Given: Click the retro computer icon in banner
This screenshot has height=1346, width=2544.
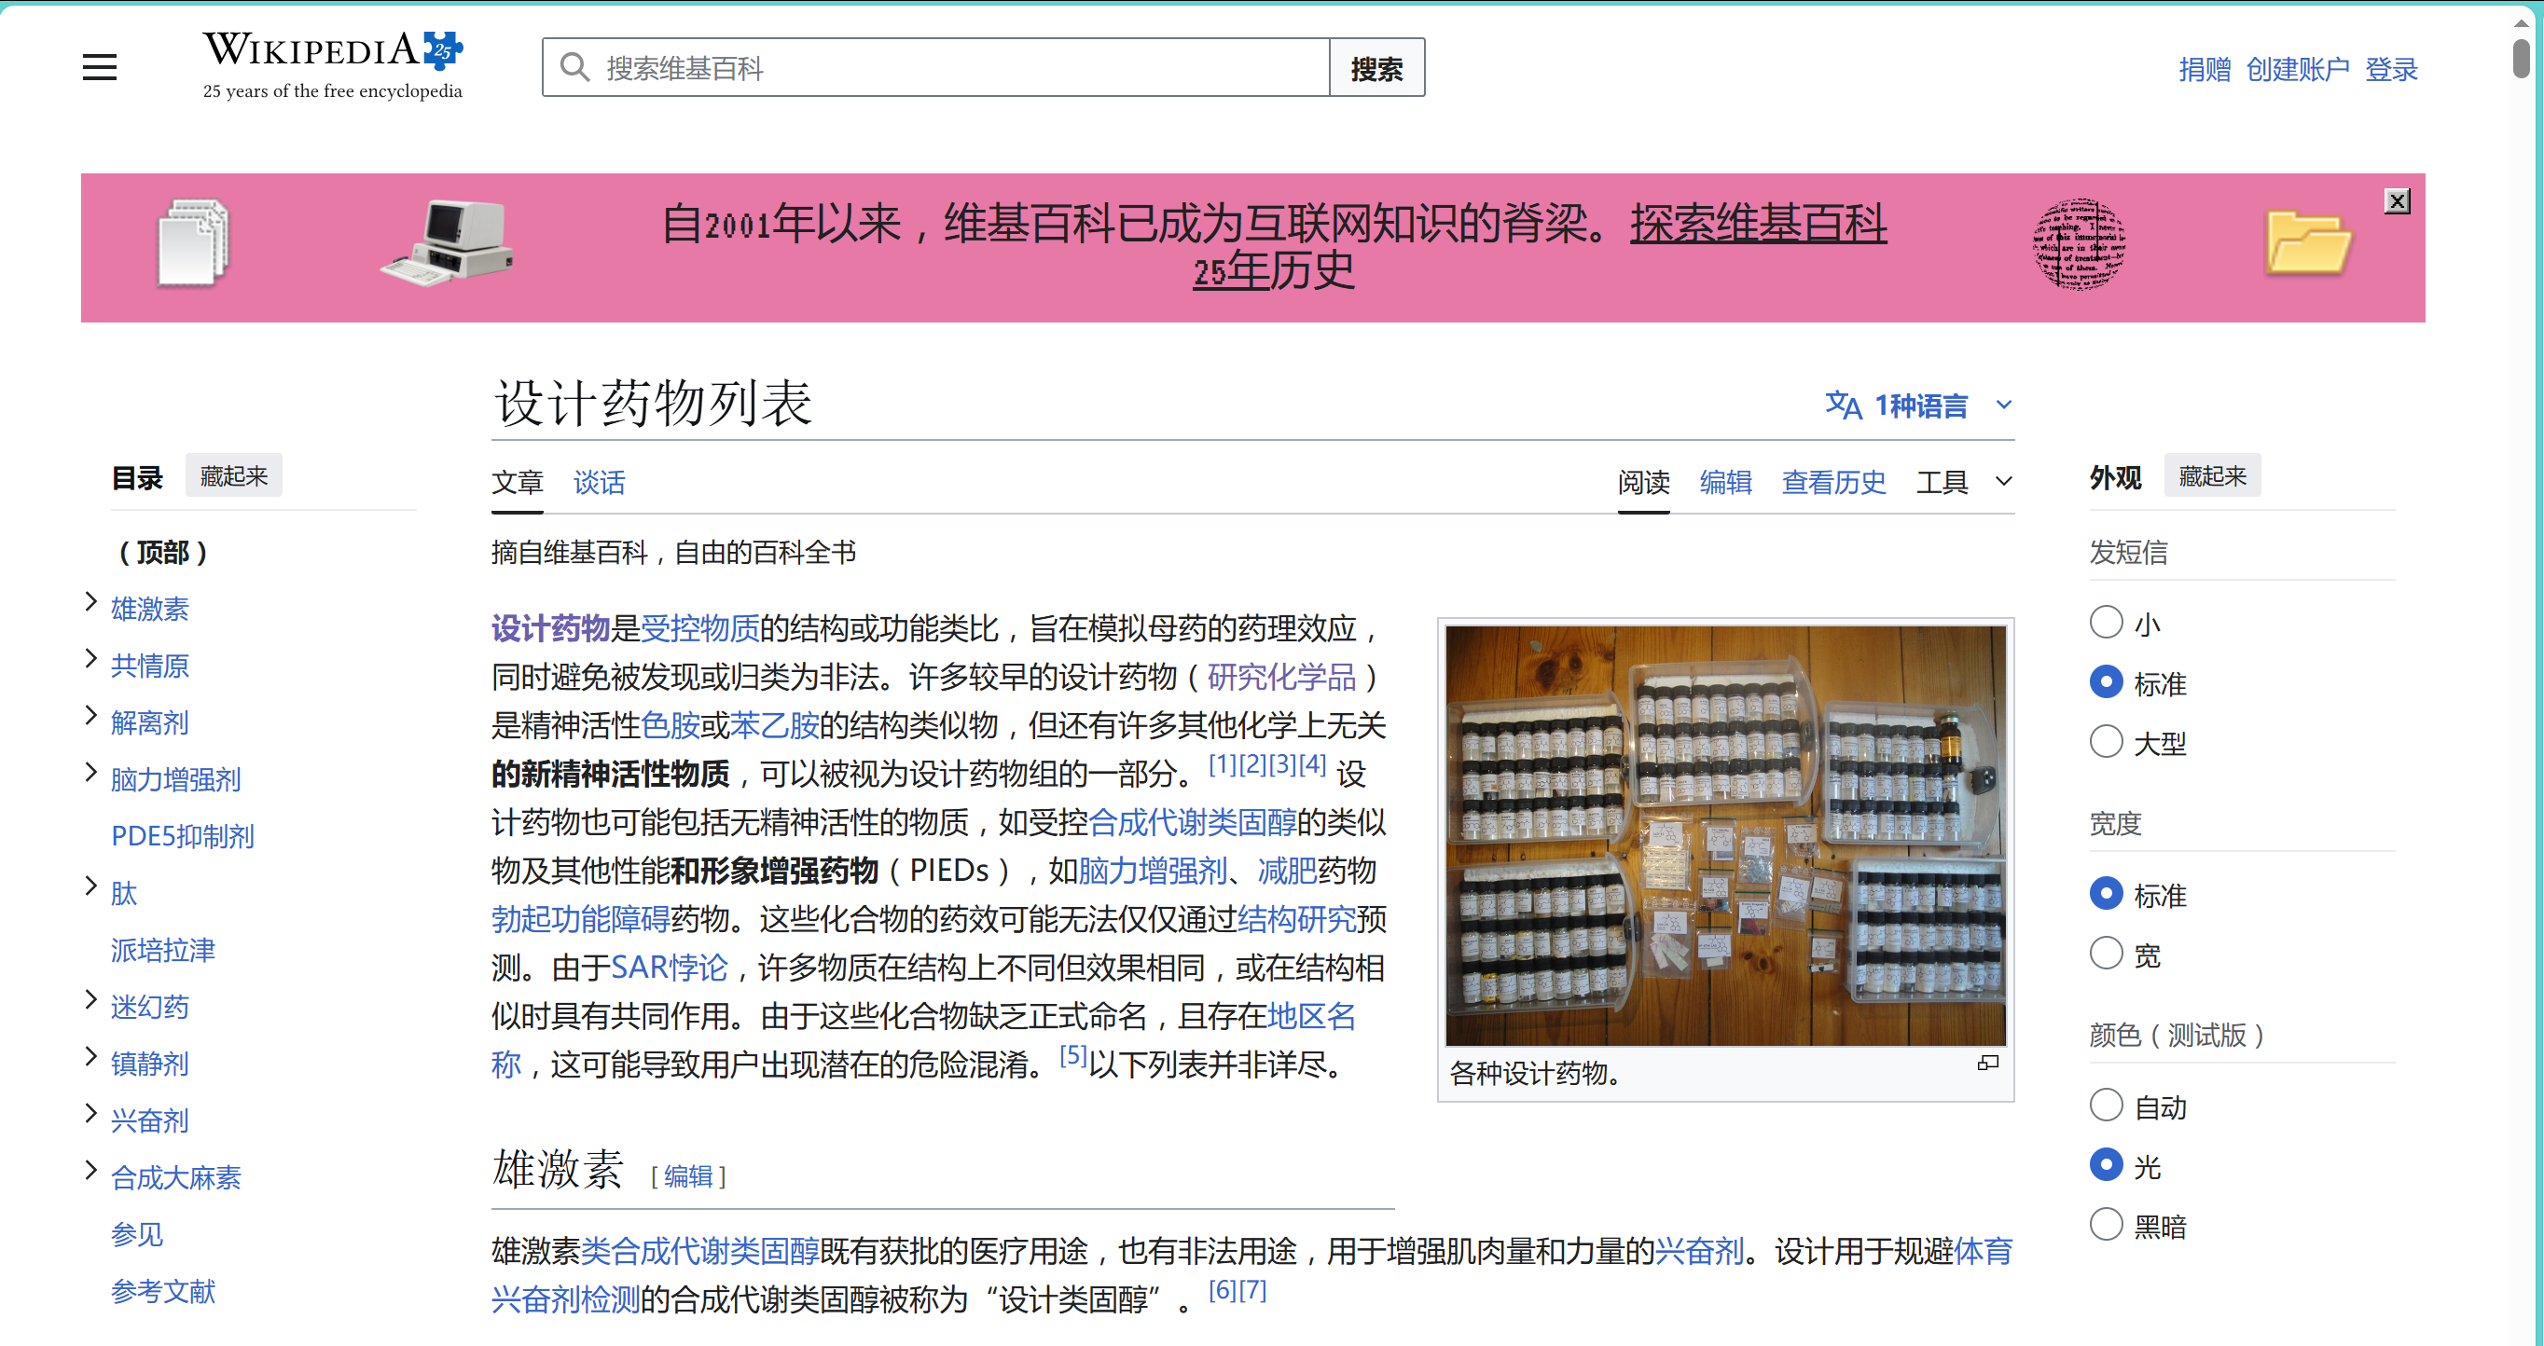Looking at the screenshot, I should tap(449, 243).
